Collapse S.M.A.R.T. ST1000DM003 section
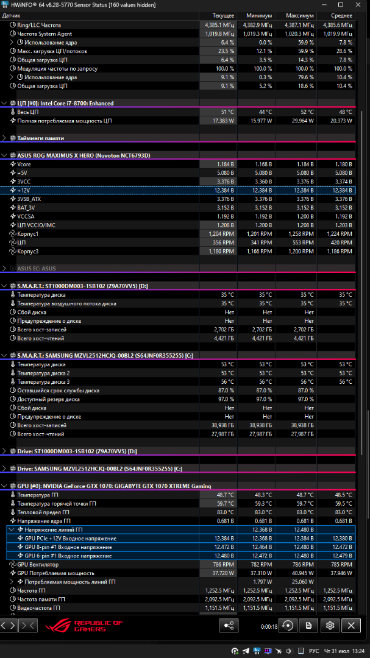Viewport: 370px width, 658px height. pyautogui.click(x=4, y=286)
